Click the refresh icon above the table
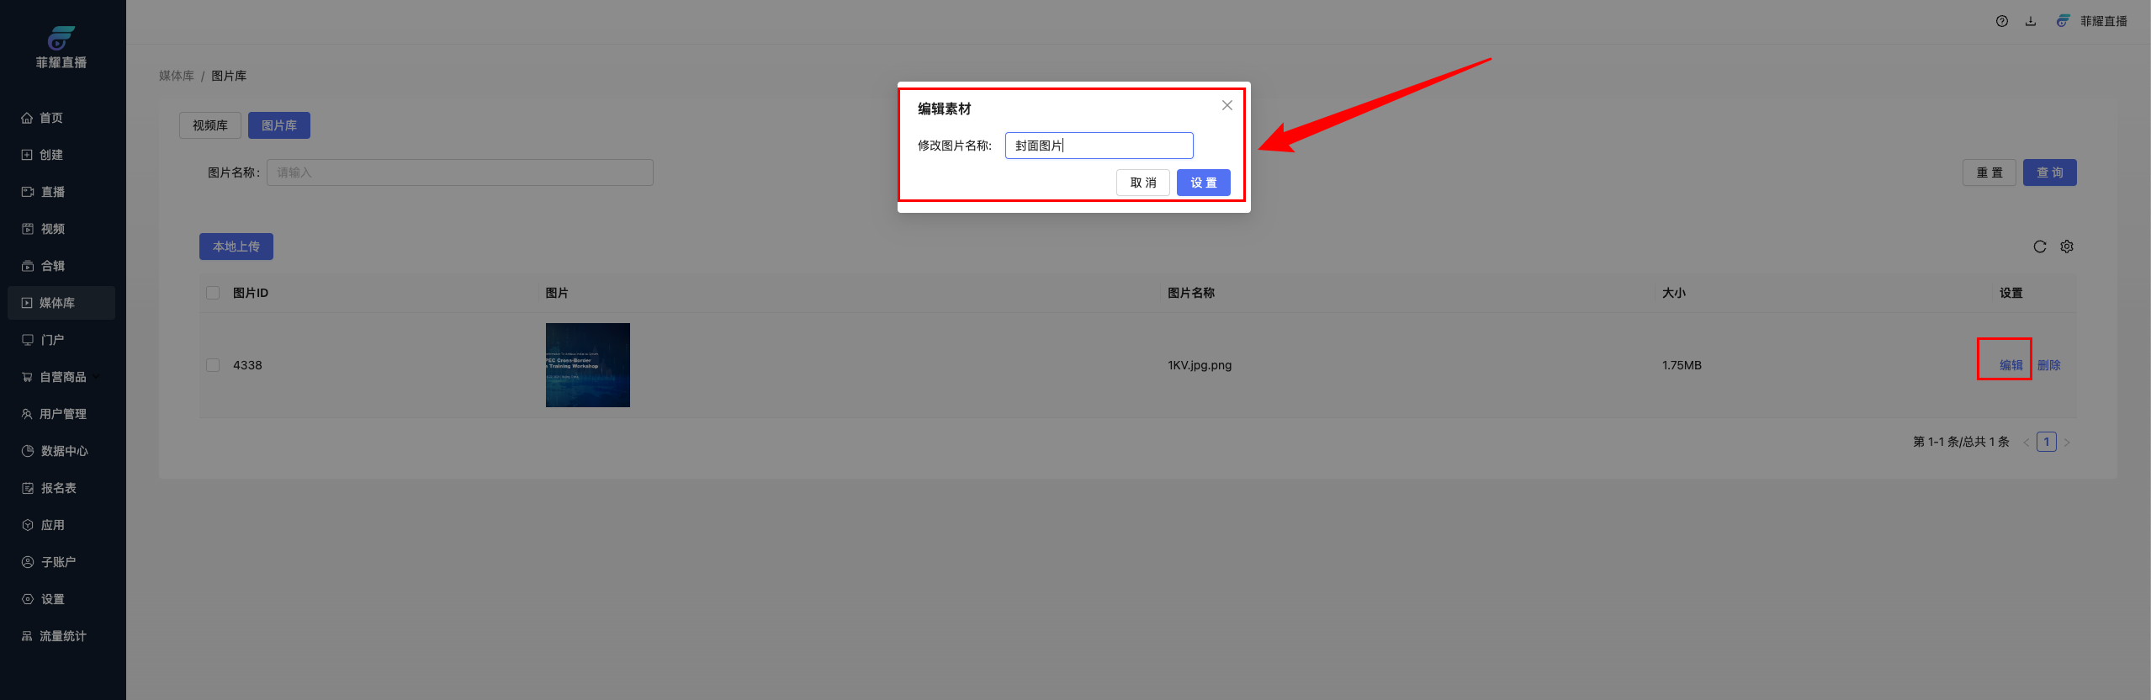 2039,247
